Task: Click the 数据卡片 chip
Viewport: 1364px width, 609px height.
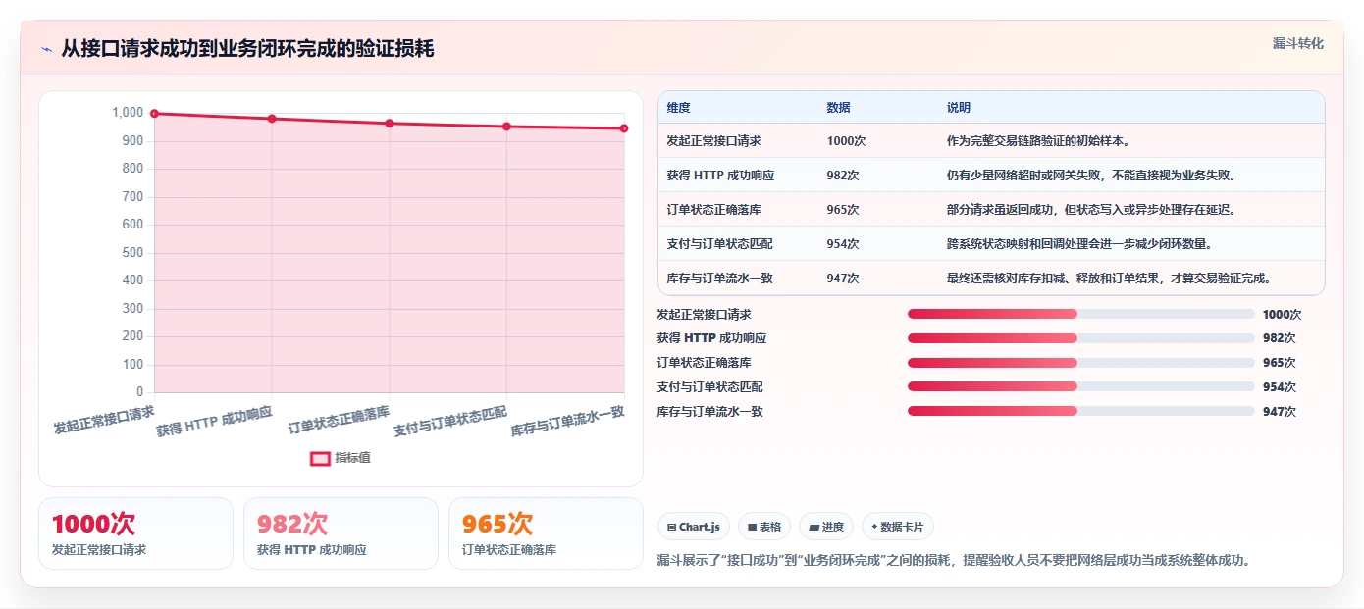Action: (x=898, y=527)
